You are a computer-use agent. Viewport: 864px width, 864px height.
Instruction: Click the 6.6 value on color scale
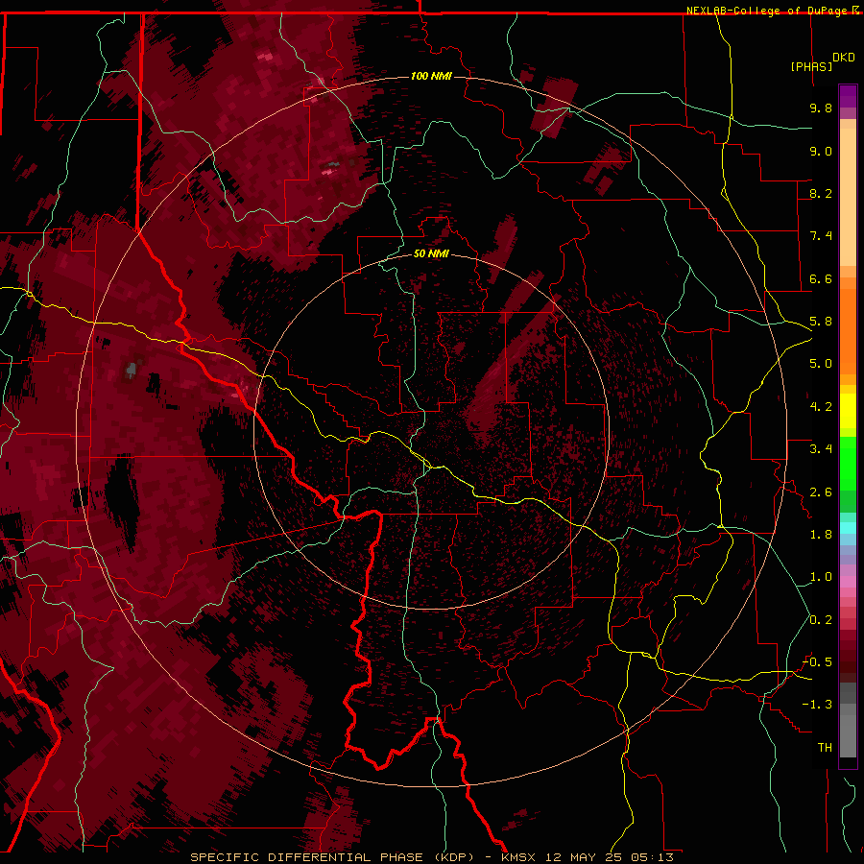pyautogui.click(x=821, y=278)
